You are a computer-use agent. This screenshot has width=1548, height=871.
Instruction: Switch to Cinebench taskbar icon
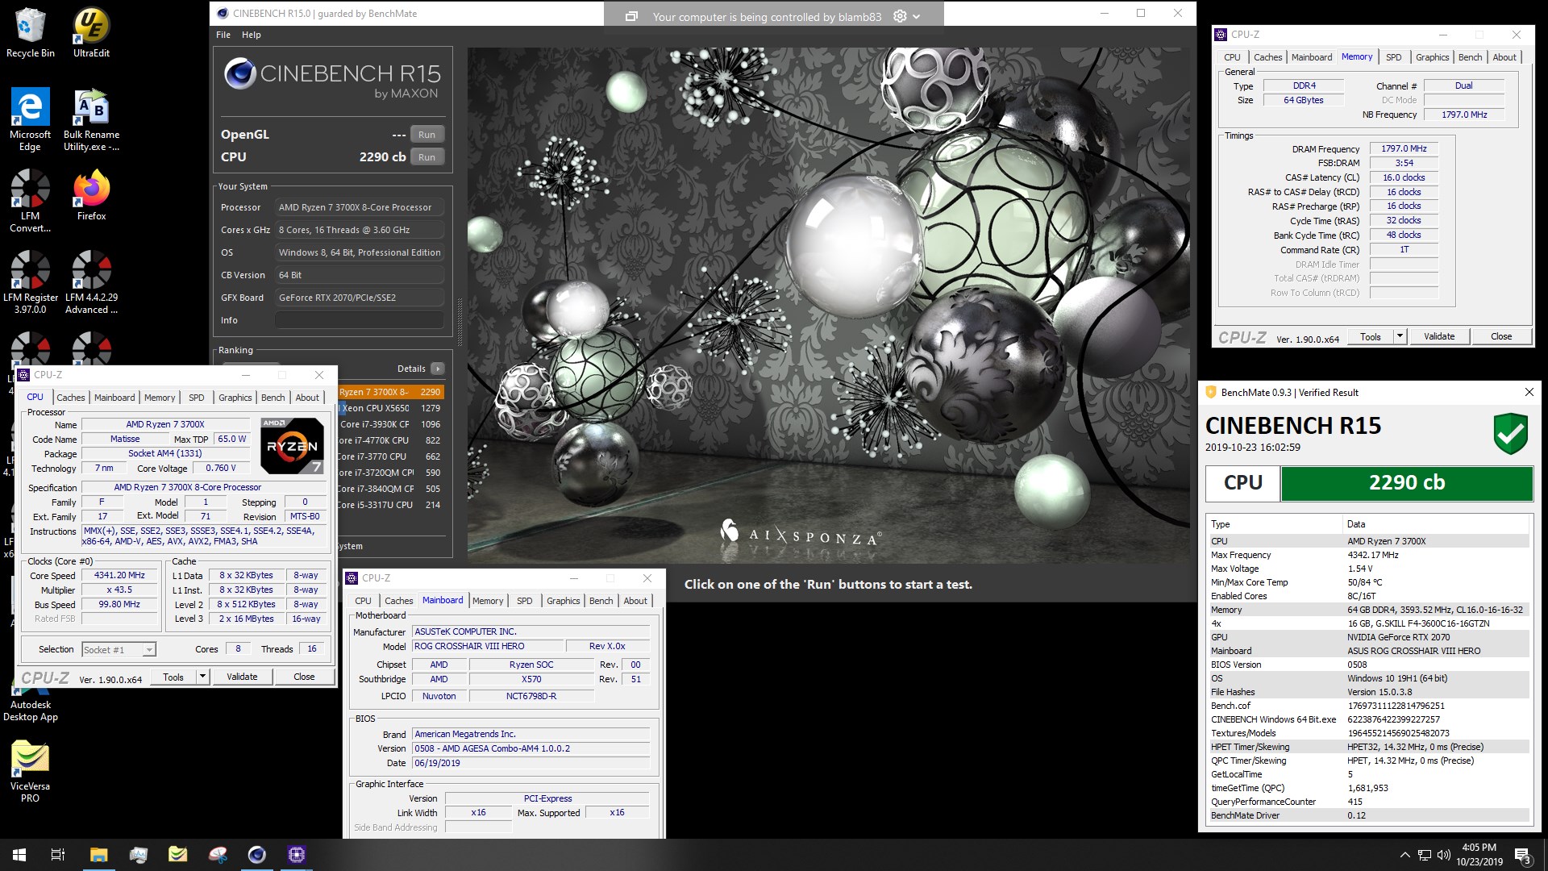256,855
